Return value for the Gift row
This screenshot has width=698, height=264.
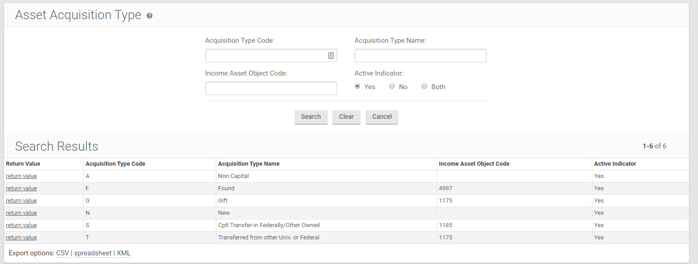pos(21,201)
